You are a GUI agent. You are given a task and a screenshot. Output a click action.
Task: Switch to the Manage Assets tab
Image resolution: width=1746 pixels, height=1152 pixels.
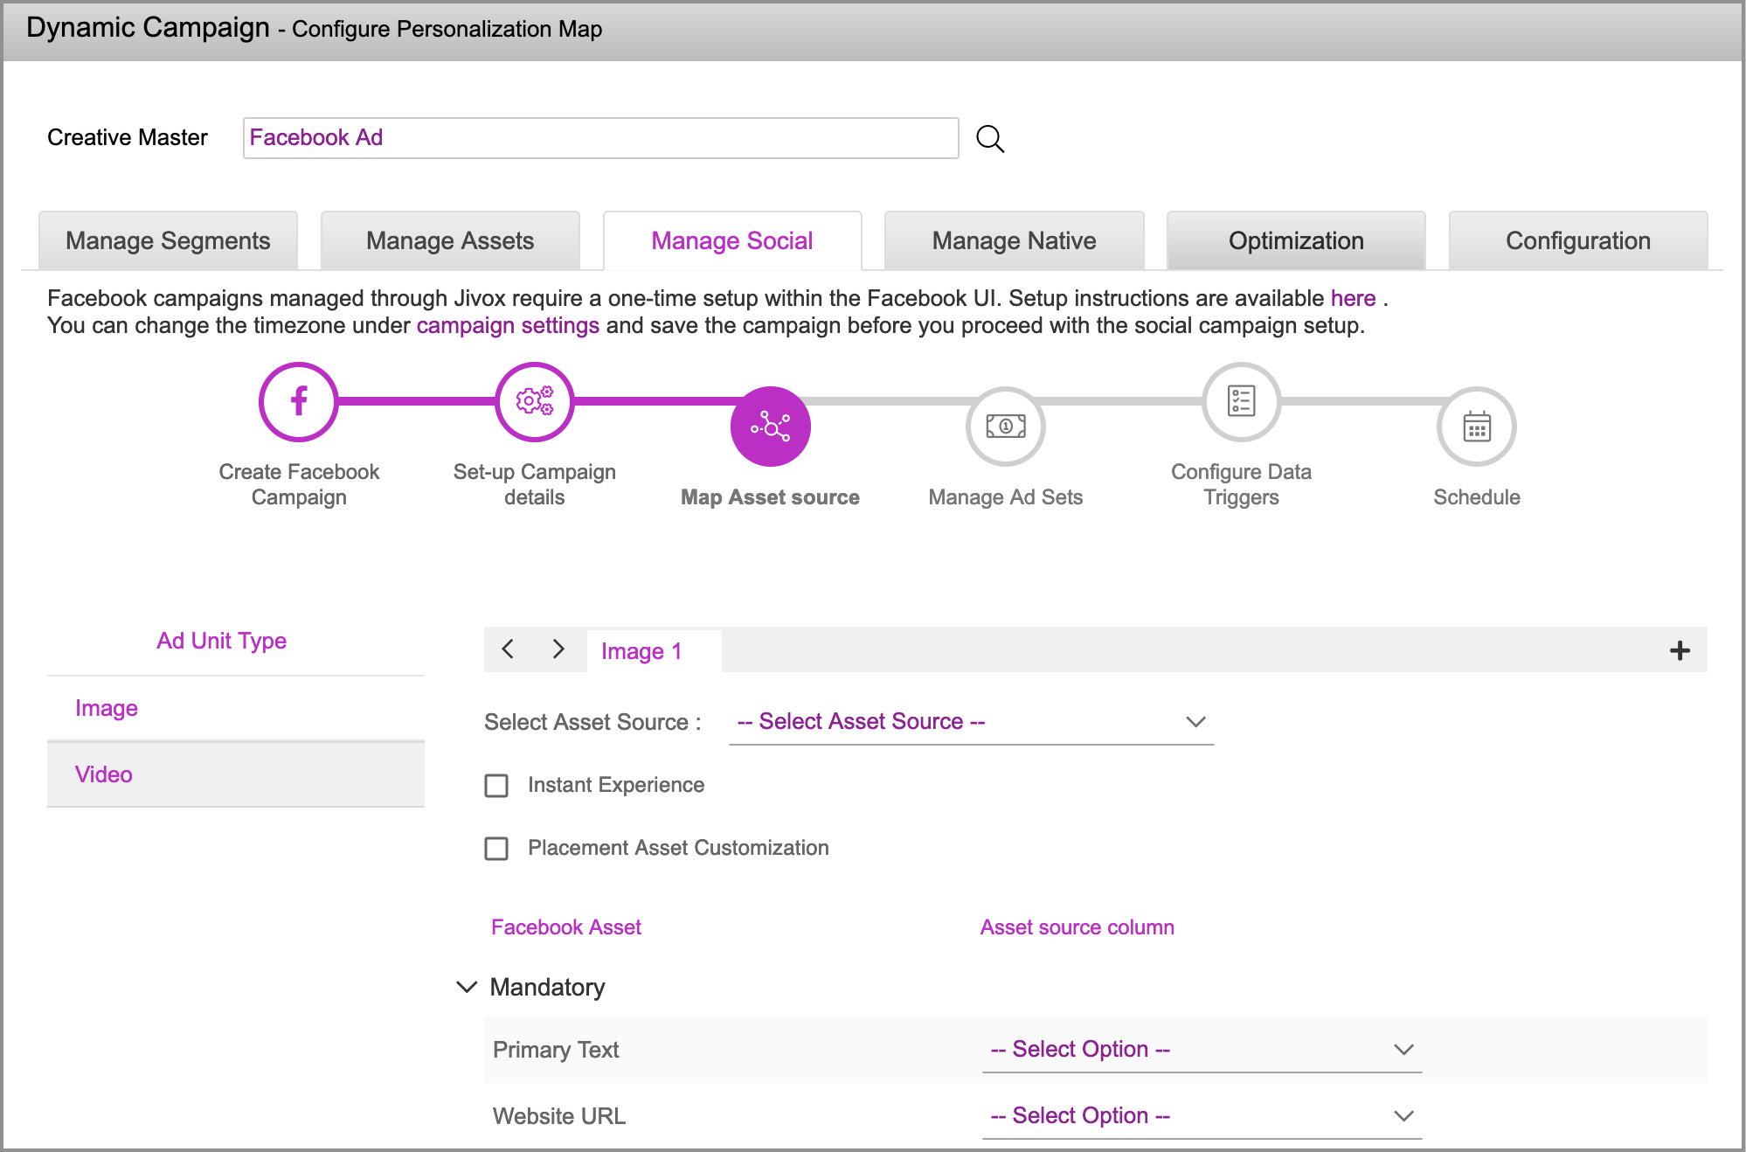coord(450,240)
